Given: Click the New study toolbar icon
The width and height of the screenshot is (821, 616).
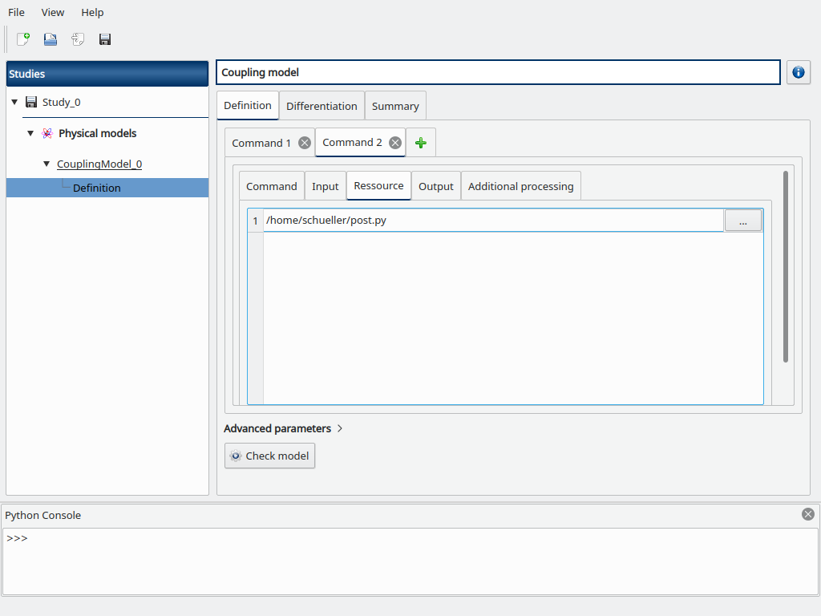Looking at the screenshot, I should 23,39.
